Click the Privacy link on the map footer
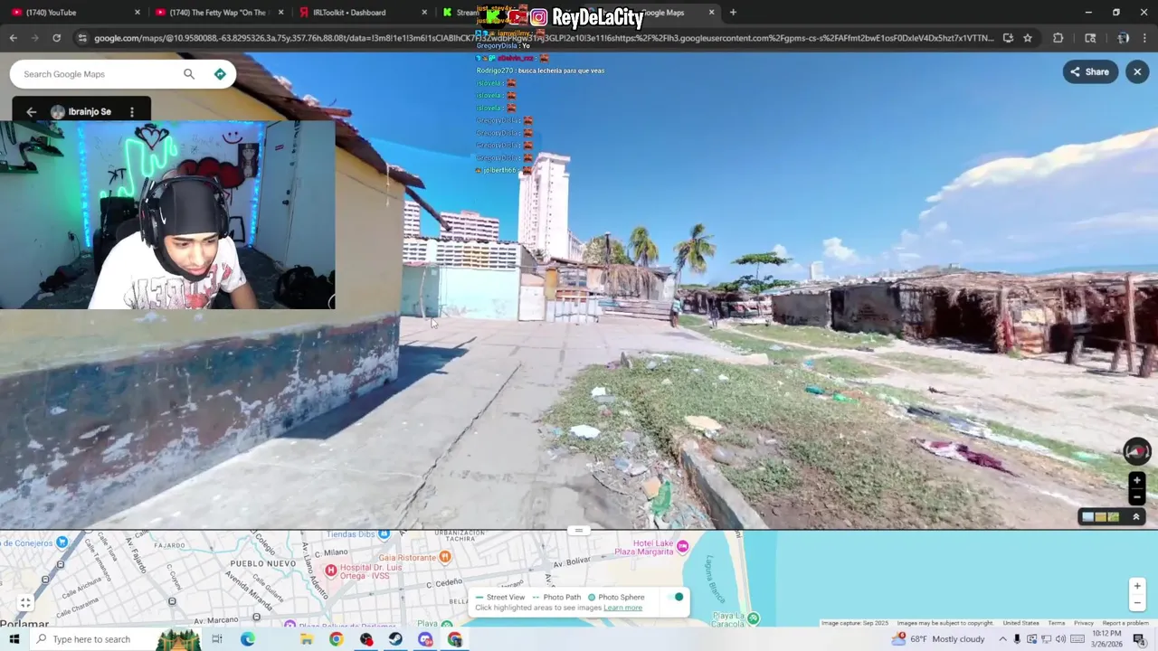This screenshot has width=1158, height=651. (1083, 623)
